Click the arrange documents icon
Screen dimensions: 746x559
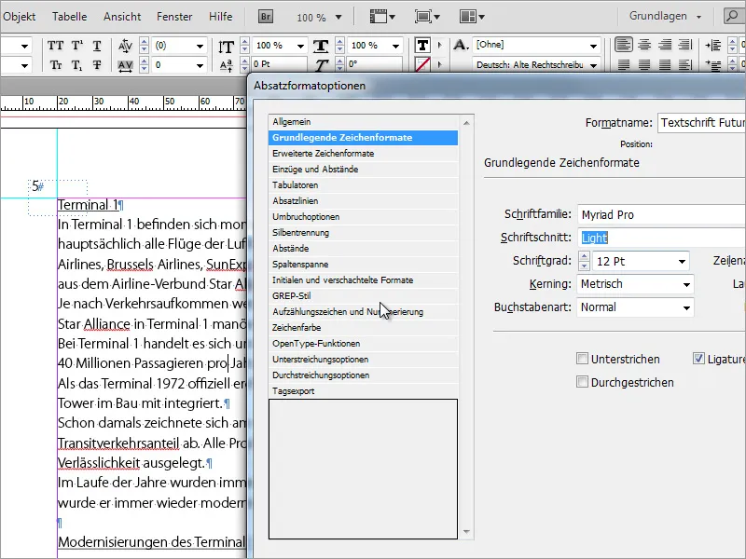pos(472,17)
